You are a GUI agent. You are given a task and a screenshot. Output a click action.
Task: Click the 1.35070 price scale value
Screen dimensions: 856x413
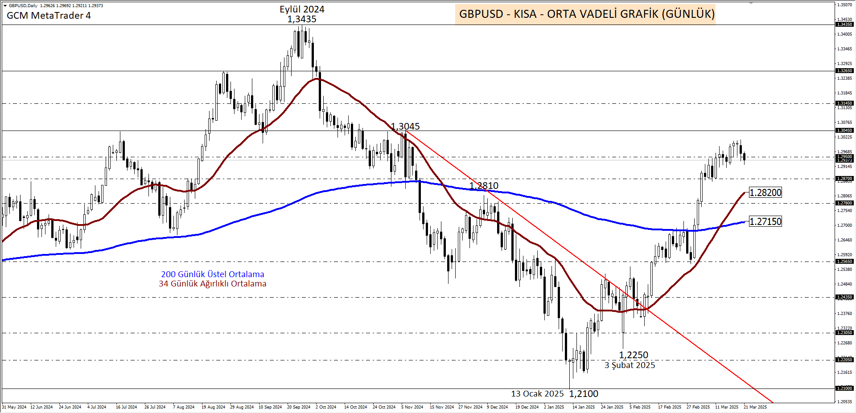[x=845, y=5]
